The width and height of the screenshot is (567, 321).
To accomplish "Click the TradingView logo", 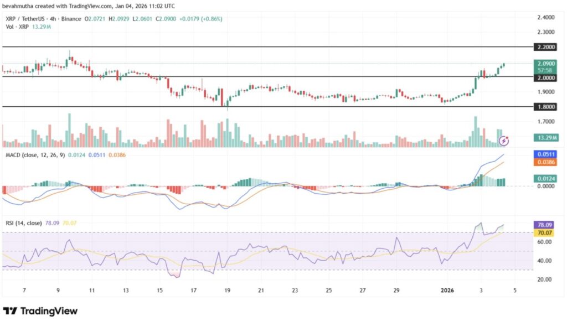I will coord(40,311).
